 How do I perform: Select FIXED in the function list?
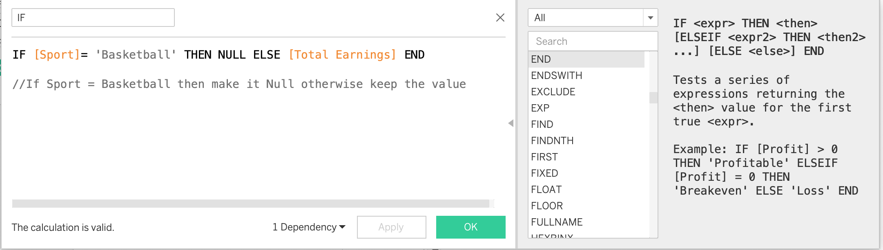pos(544,173)
